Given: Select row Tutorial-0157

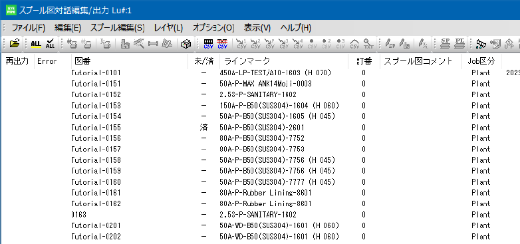Looking at the screenshot, I should click(x=260, y=149).
